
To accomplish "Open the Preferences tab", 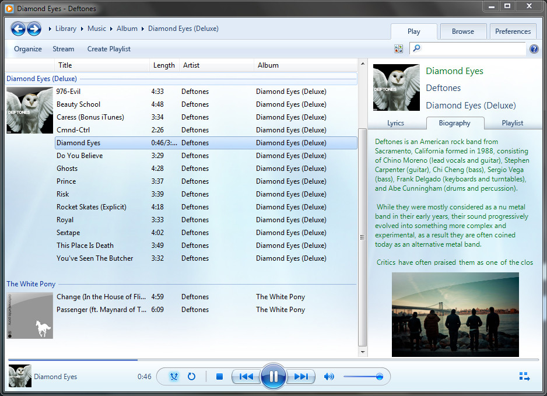I will point(513,31).
